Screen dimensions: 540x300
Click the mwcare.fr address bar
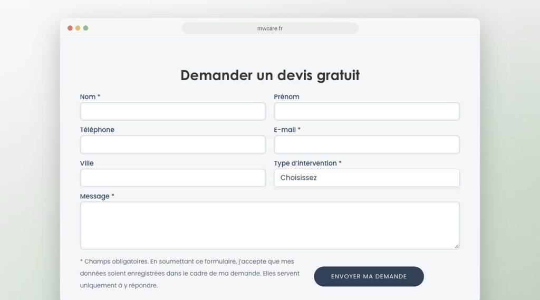coord(270,28)
